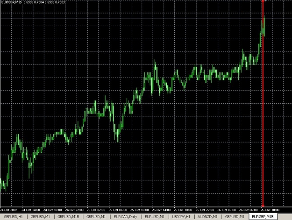Image resolution: width=292 pixels, height=220 pixels.
Task: Open GBPUSD,M1 tab adjacent to EURGBP,M15 tab
Action: coord(235,217)
